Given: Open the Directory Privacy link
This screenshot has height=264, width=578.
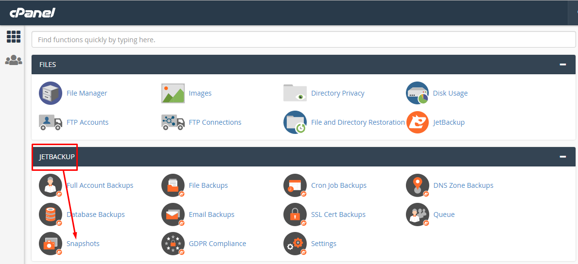Looking at the screenshot, I should [x=338, y=93].
